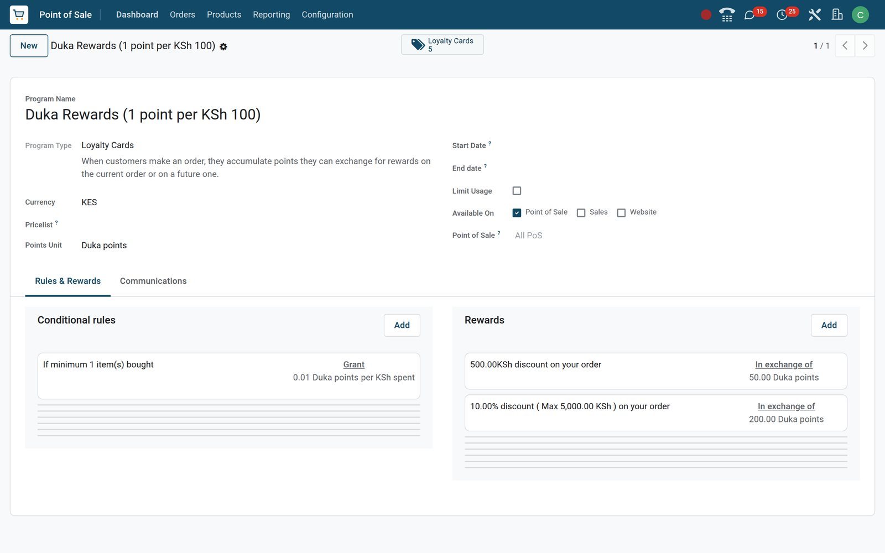Open the company switcher building icon
Screen dimensions: 885x553
click(837, 15)
